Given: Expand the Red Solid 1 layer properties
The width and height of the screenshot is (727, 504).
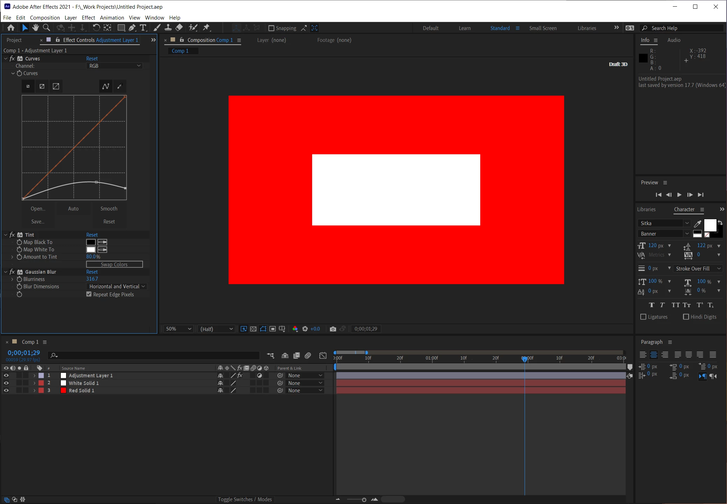Looking at the screenshot, I should pos(34,391).
